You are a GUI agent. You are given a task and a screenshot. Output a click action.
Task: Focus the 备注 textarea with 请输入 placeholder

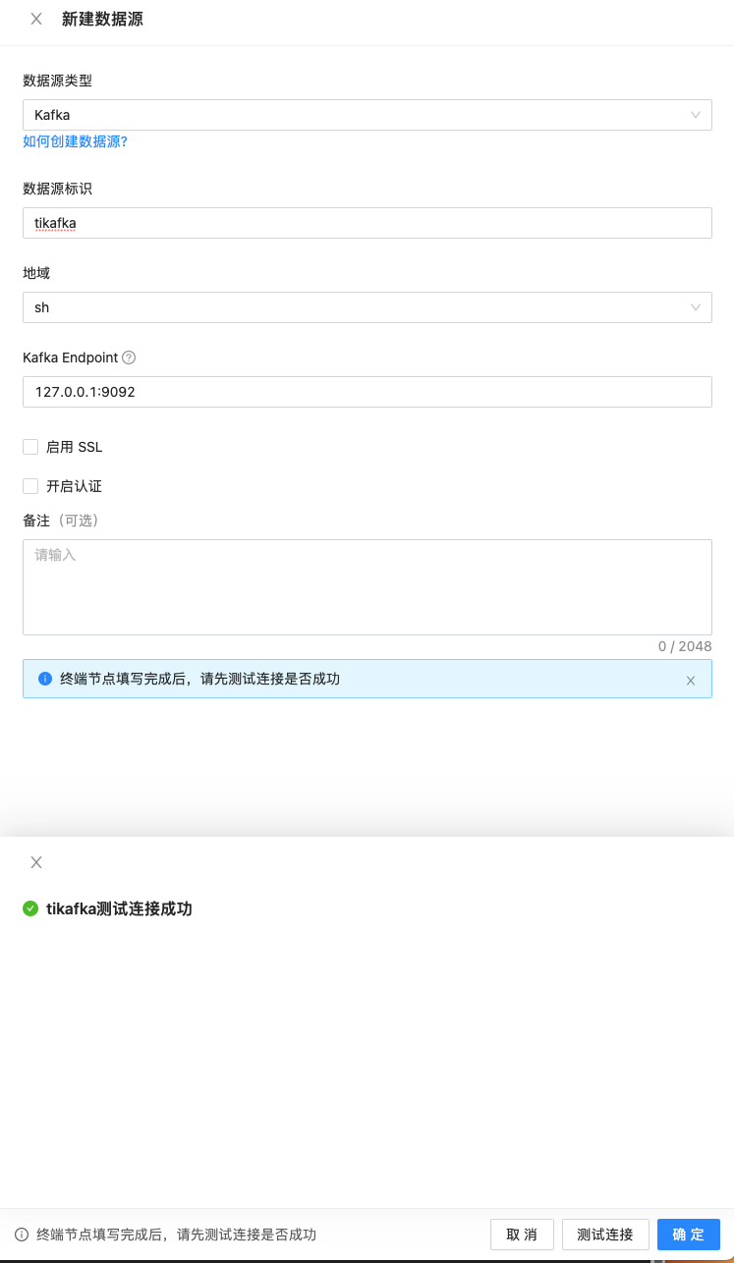coord(367,587)
